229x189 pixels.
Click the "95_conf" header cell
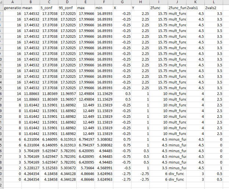point(67,8)
